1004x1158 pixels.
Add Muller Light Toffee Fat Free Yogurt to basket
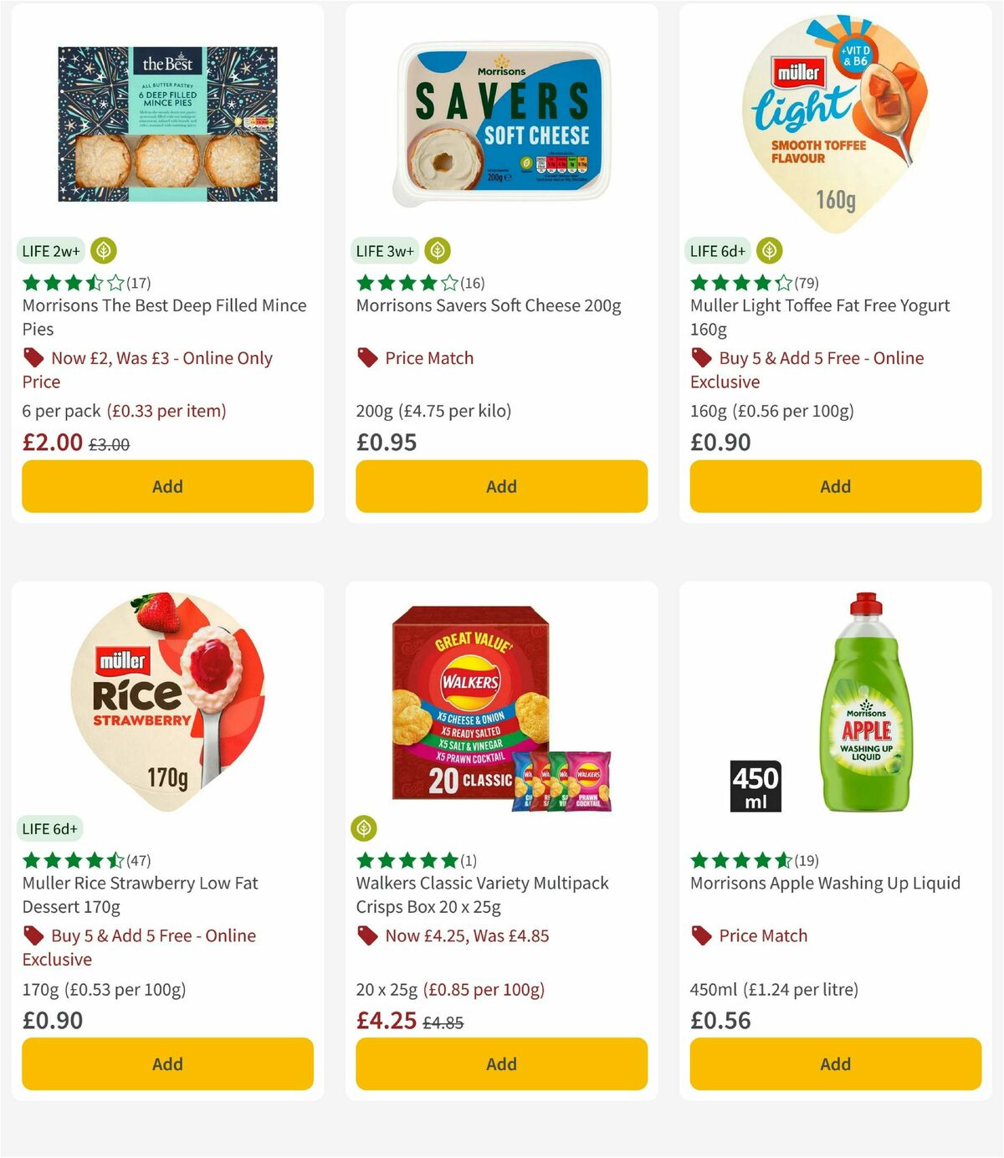tap(834, 486)
